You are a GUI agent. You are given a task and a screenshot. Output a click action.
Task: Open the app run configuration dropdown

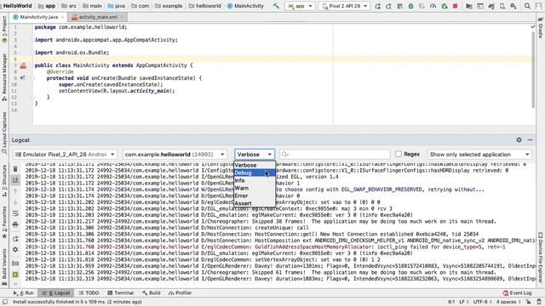click(x=300, y=6)
